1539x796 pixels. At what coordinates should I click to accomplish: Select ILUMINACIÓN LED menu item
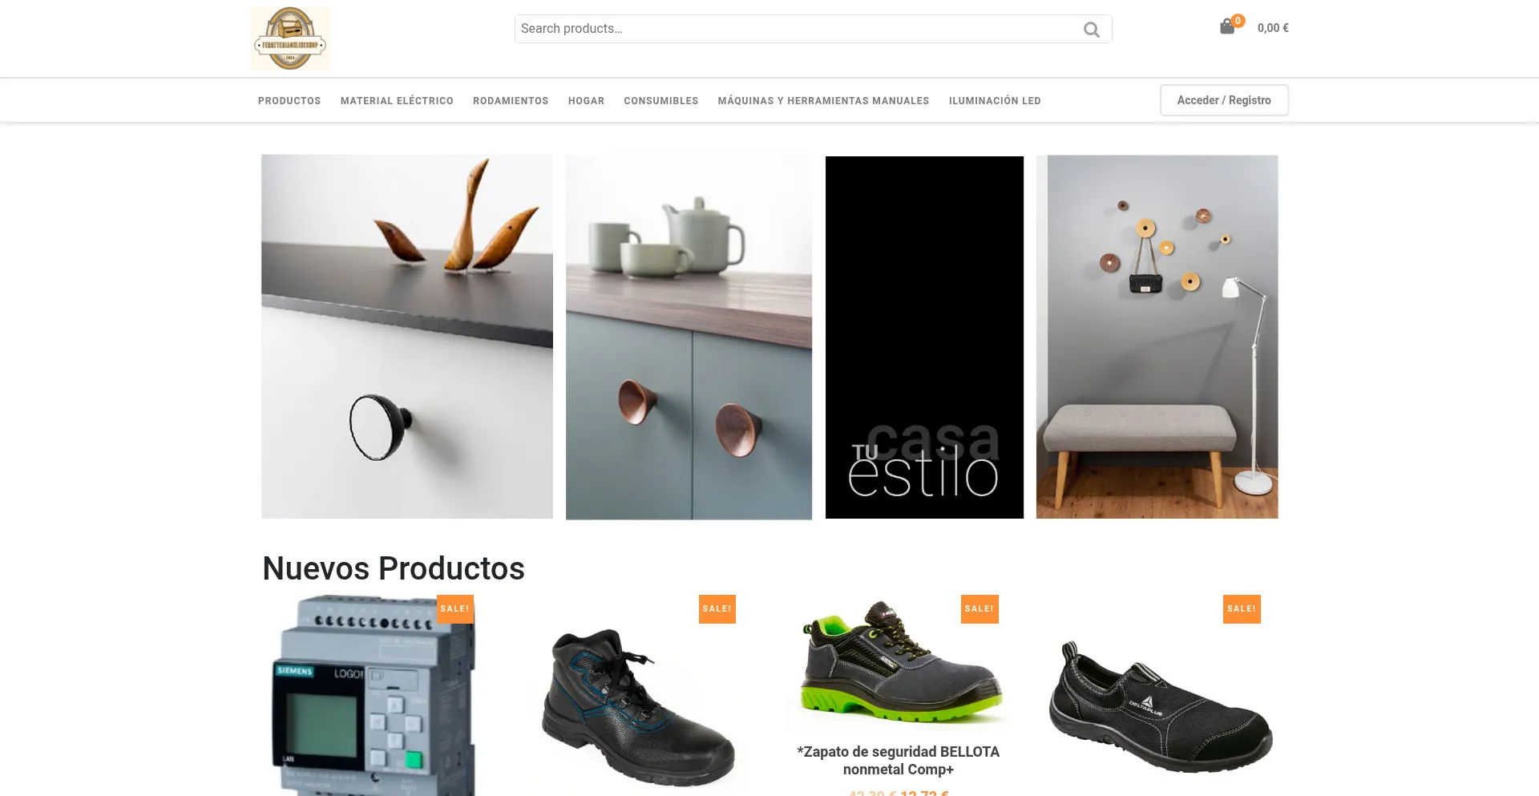(x=995, y=101)
